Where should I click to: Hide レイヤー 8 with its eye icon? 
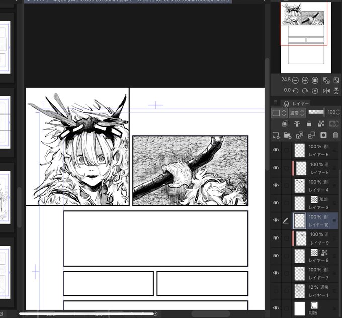click(x=276, y=256)
